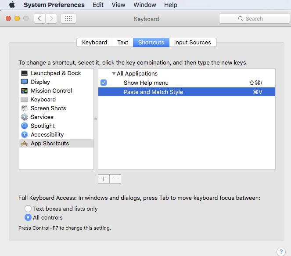This screenshot has height=256, width=291.
Task: Open the Apple menu
Action: (12, 5)
